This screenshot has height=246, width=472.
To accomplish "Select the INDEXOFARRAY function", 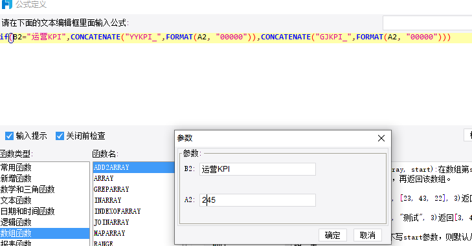I will 133,211.
